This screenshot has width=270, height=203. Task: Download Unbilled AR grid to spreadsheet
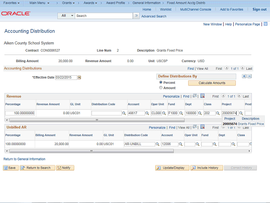(x=202, y=127)
